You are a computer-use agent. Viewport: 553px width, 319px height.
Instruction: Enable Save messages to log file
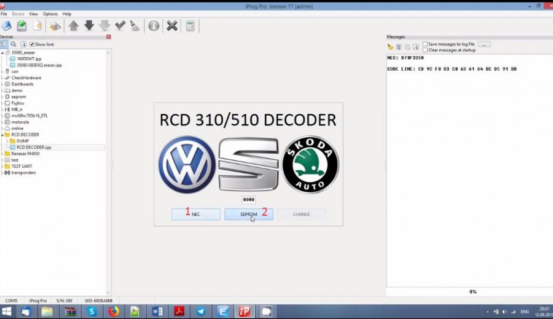(425, 44)
